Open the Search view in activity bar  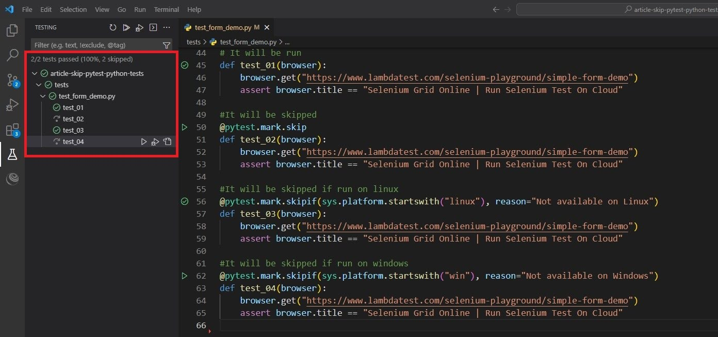pos(12,55)
